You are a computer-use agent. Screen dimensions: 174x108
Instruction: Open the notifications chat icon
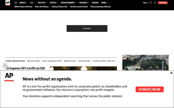[150, 3]
